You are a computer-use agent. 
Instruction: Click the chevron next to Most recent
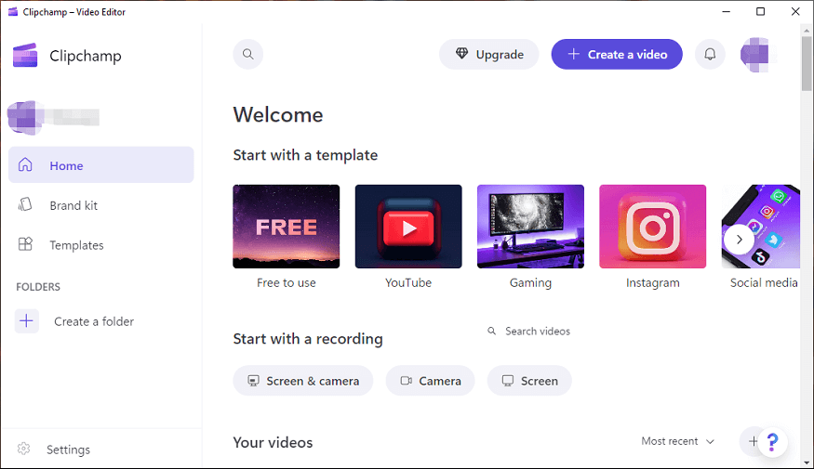click(710, 441)
